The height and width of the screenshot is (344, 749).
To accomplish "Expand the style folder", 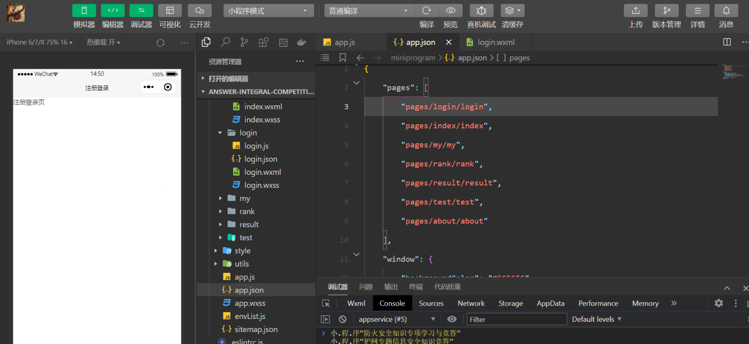I will [x=256, y=250].
